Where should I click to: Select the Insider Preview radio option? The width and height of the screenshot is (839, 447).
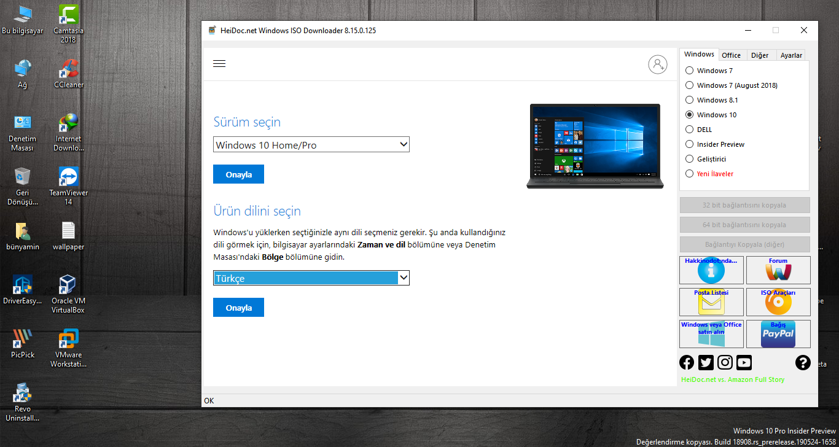click(x=715, y=144)
